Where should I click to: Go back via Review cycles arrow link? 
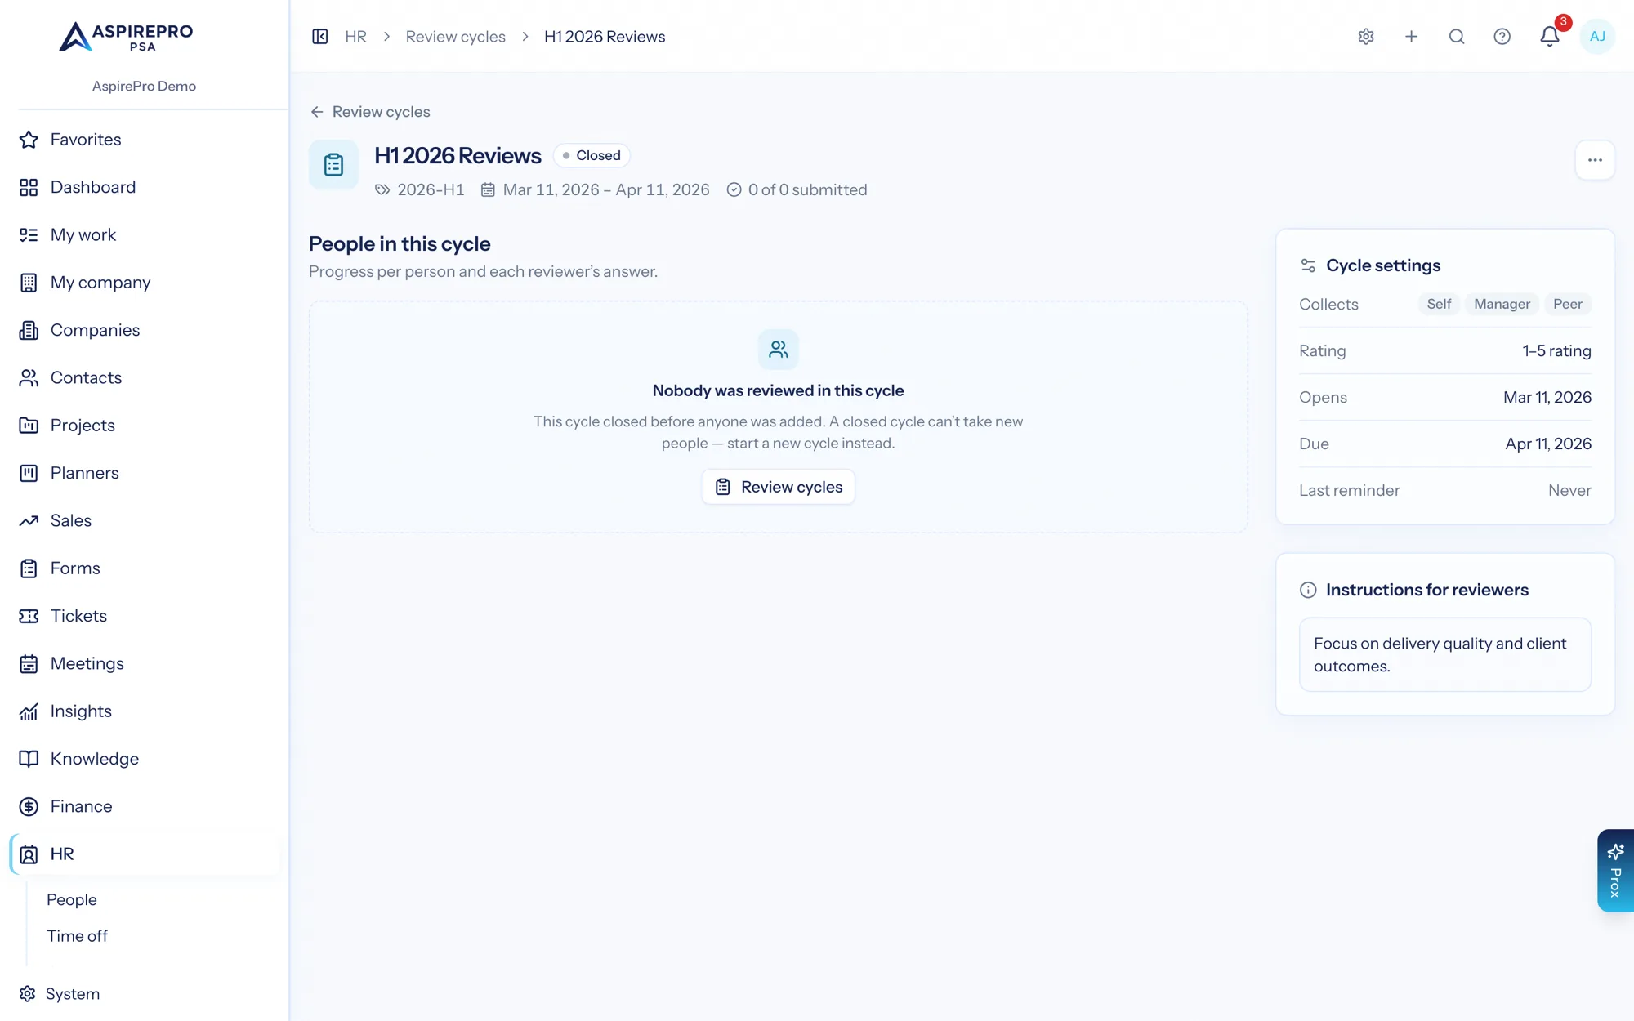coord(370,112)
